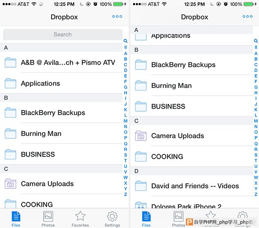Open Files tab in right screen

click(146, 219)
